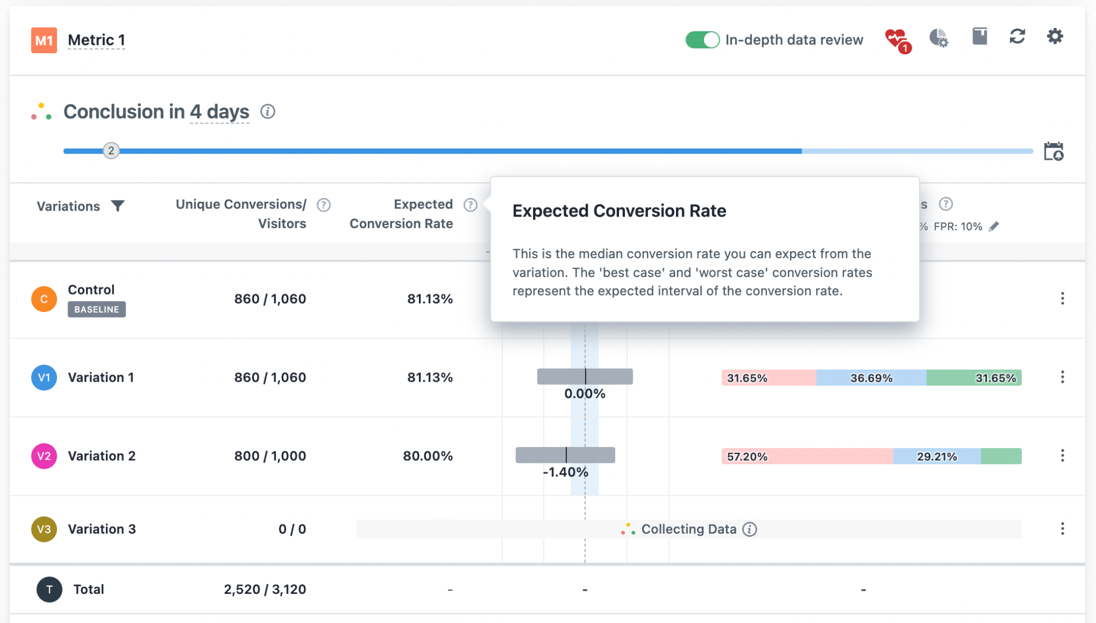Click Variation 2 blue 29.21% segment
1096x623 pixels.
(x=937, y=456)
